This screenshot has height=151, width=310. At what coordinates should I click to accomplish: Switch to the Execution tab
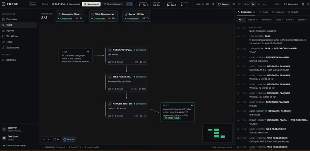[246, 12]
